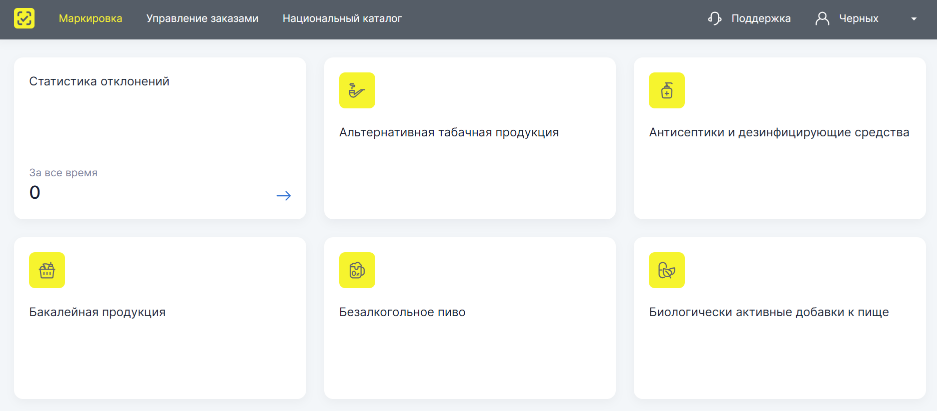
Task: Click the support headset icon
Action: tap(714, 18)
